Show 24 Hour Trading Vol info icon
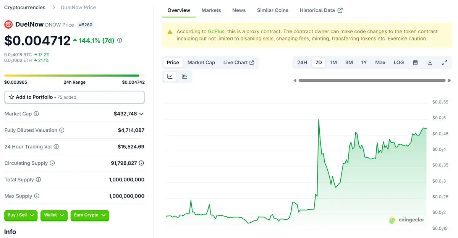This screenshot has height=238, width=458. pos(56,147)
